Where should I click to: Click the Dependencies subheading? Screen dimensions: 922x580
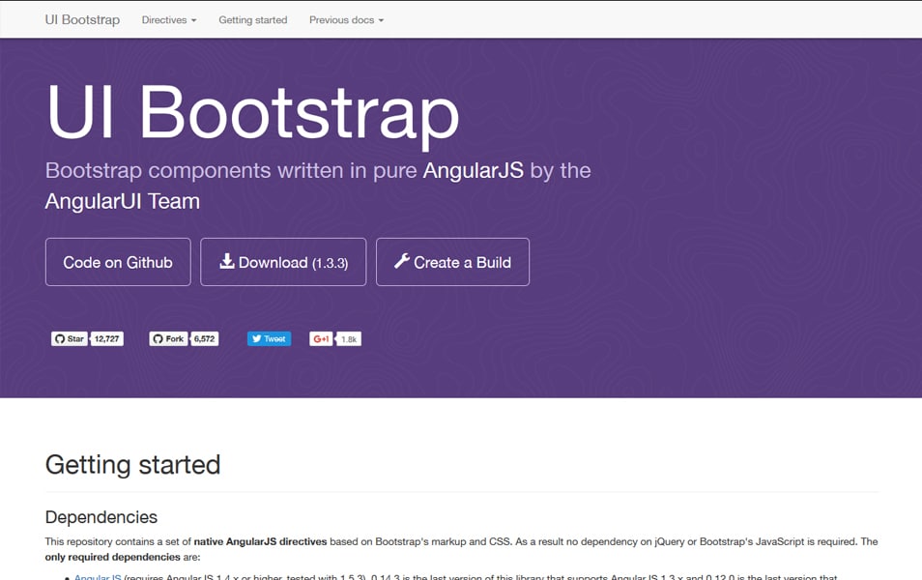[101, 517]
